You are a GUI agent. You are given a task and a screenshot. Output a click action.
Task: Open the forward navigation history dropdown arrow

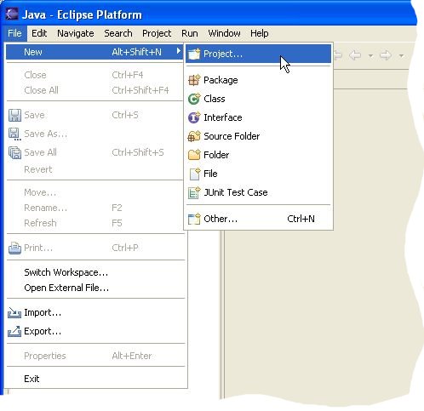coord(401,55)
